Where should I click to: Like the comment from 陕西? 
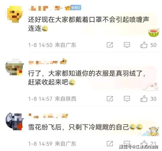click(x=144, y=99)
